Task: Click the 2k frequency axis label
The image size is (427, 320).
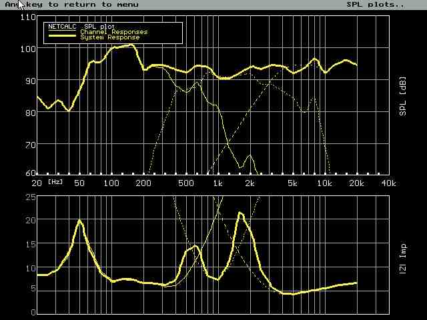Action: pyautogui.click(x=250, y=183)
